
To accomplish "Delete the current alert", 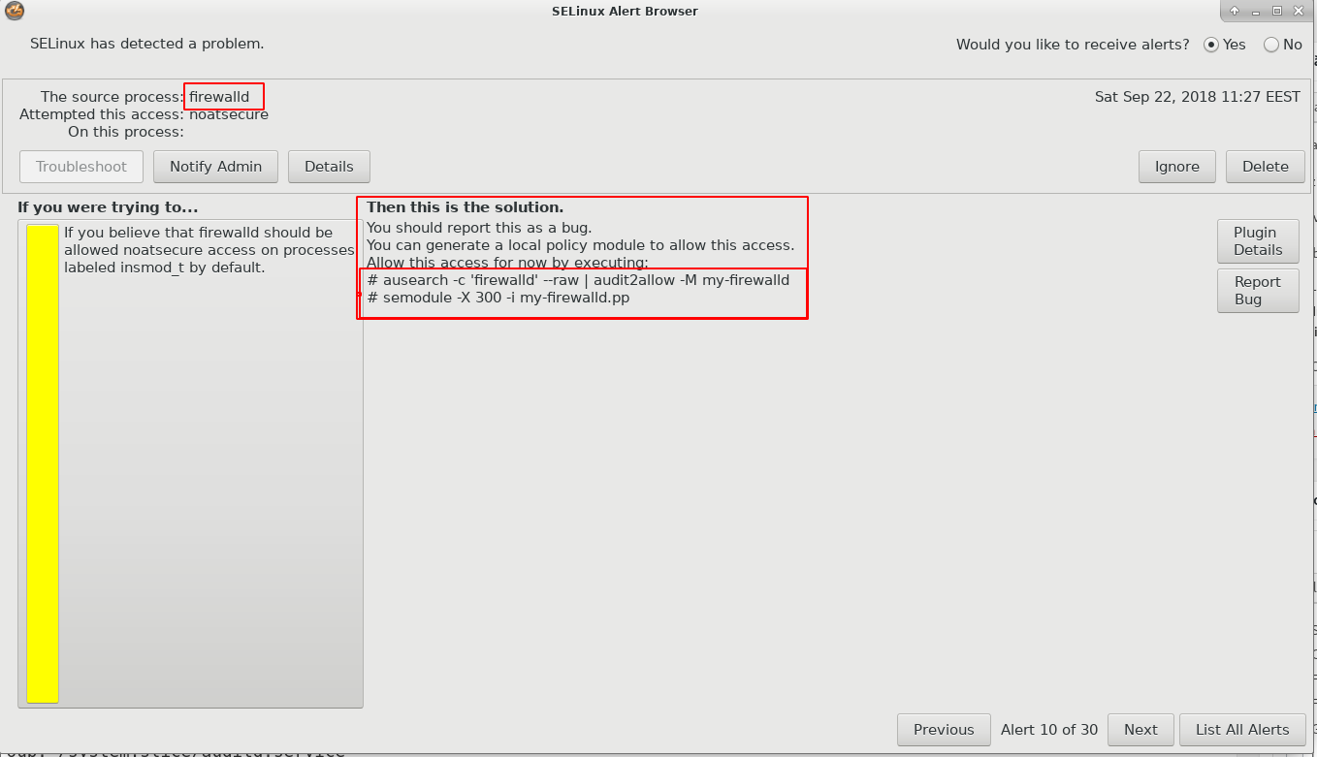I will point(1266,167).
